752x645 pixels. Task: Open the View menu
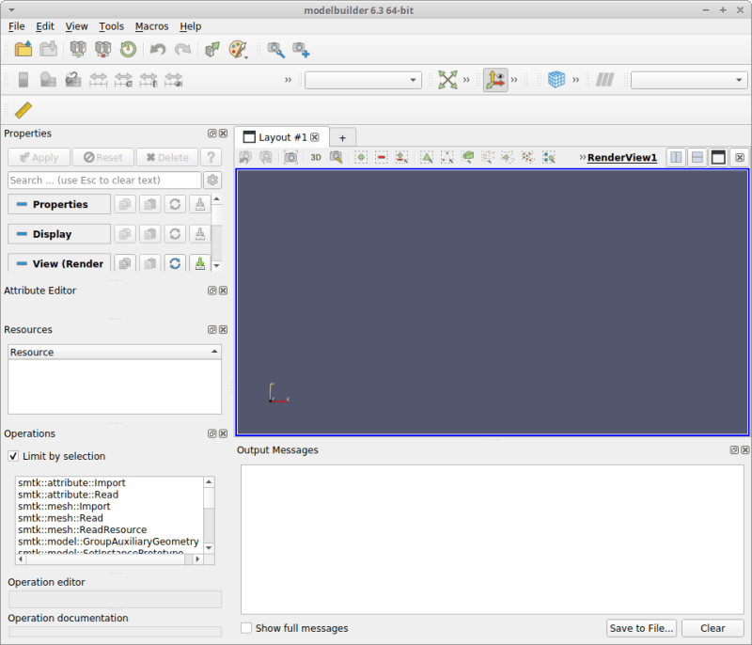(77, 26)
